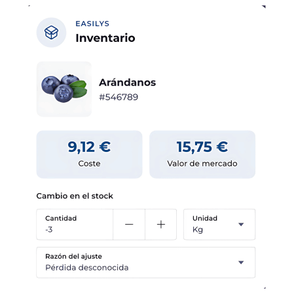This screenshot has width=294, height=294.
Task: Click the plus icon to increase quantity
Action: tap(161, 225)
